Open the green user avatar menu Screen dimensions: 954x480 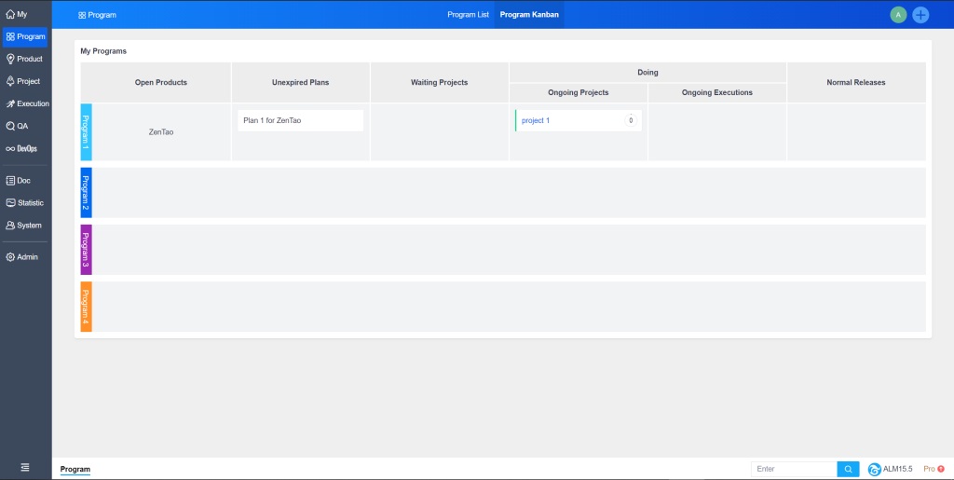point(898,15)
